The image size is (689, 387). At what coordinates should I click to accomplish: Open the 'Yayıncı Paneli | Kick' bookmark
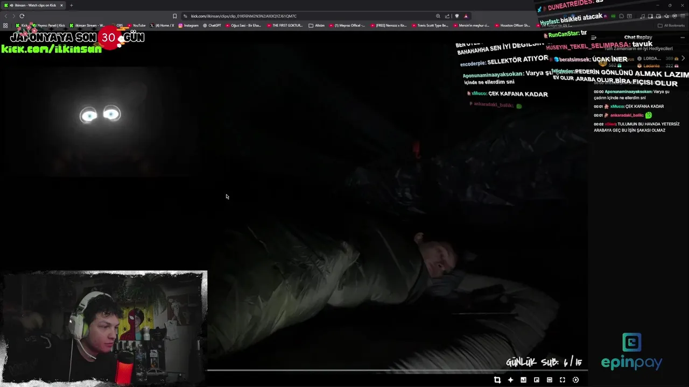(48, 25)
